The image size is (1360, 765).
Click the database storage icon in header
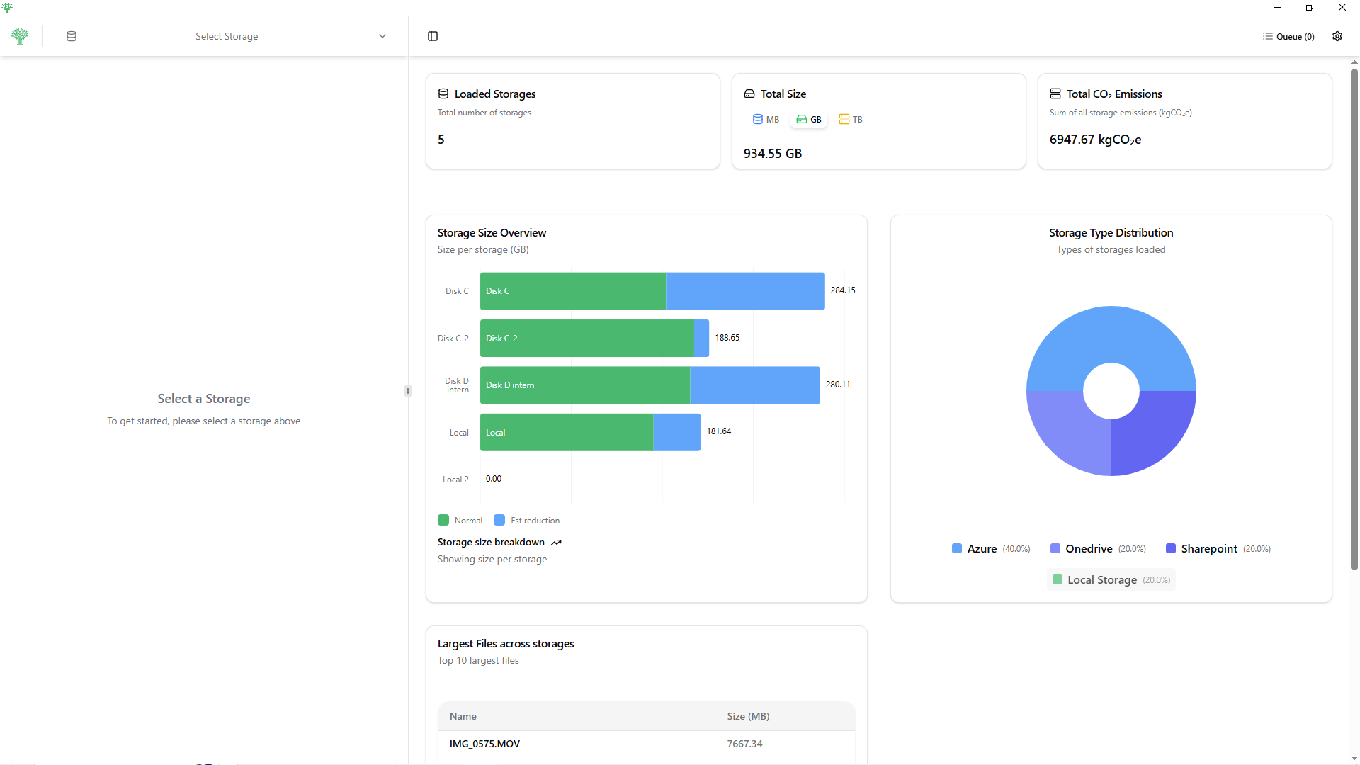[72, 36]
